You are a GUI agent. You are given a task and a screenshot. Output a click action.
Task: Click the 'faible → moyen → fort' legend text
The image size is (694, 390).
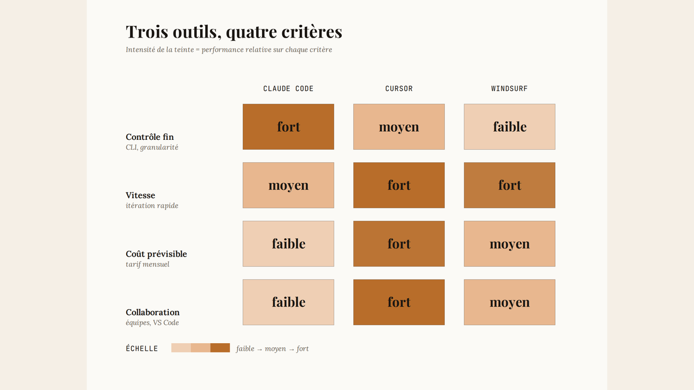(272, 348)
